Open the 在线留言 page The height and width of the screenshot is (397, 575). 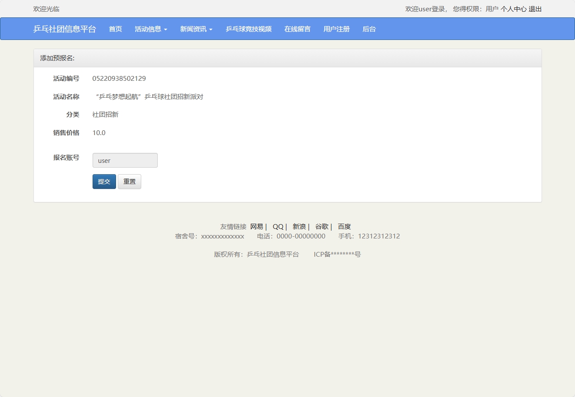(297, 29)
